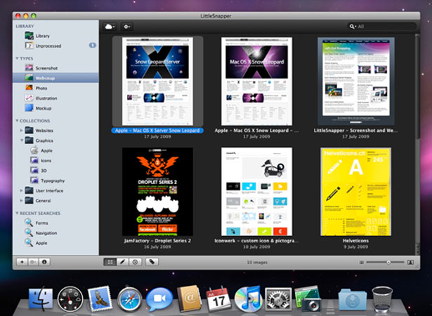Click the plus add button

point(22,262)
